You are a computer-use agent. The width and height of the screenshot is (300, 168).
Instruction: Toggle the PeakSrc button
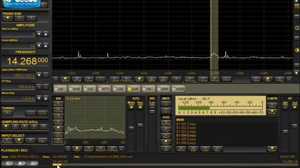point(126,79)
